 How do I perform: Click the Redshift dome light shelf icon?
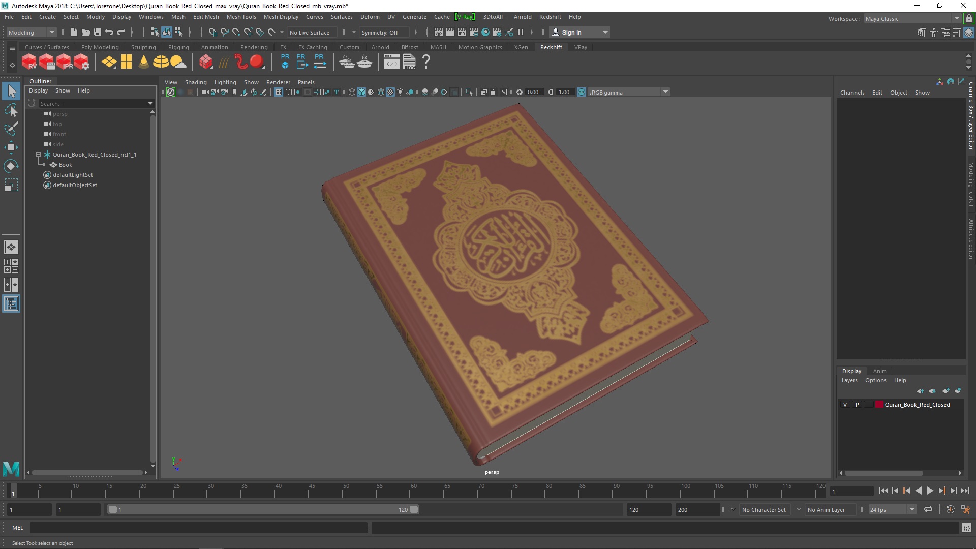[161, 62]
